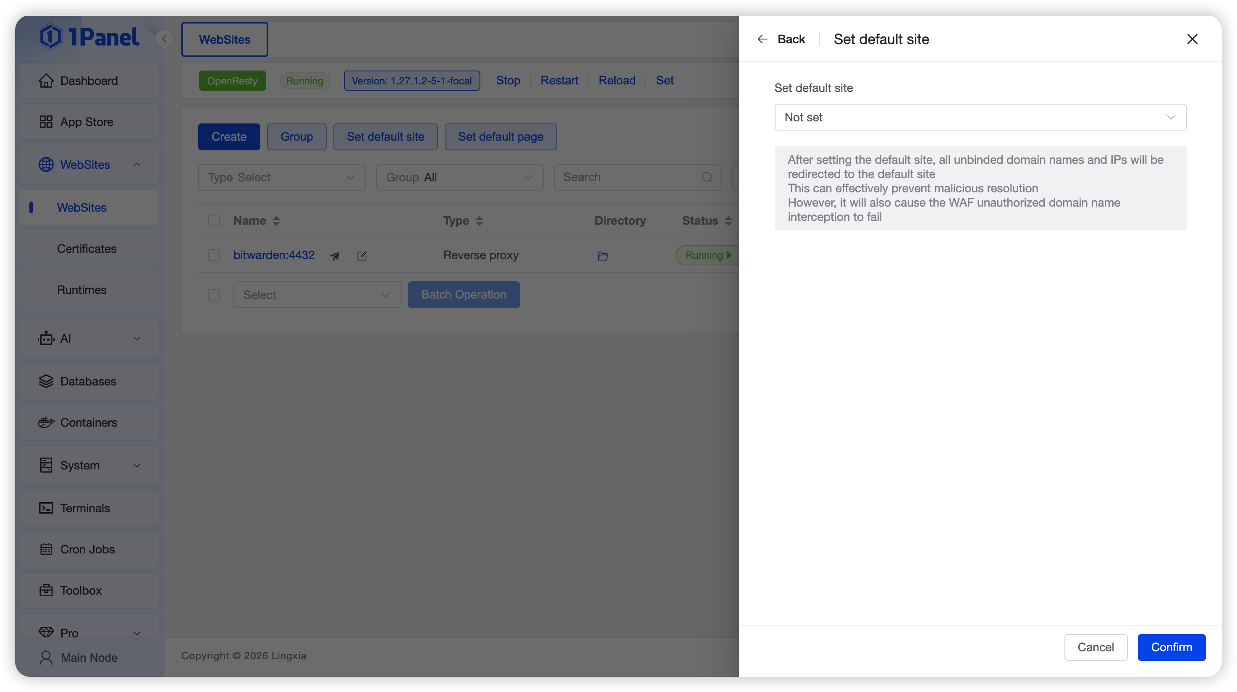Click the search magnifier icon
The width and height of the screenshot is (1237, 692).
click(706, 177)
